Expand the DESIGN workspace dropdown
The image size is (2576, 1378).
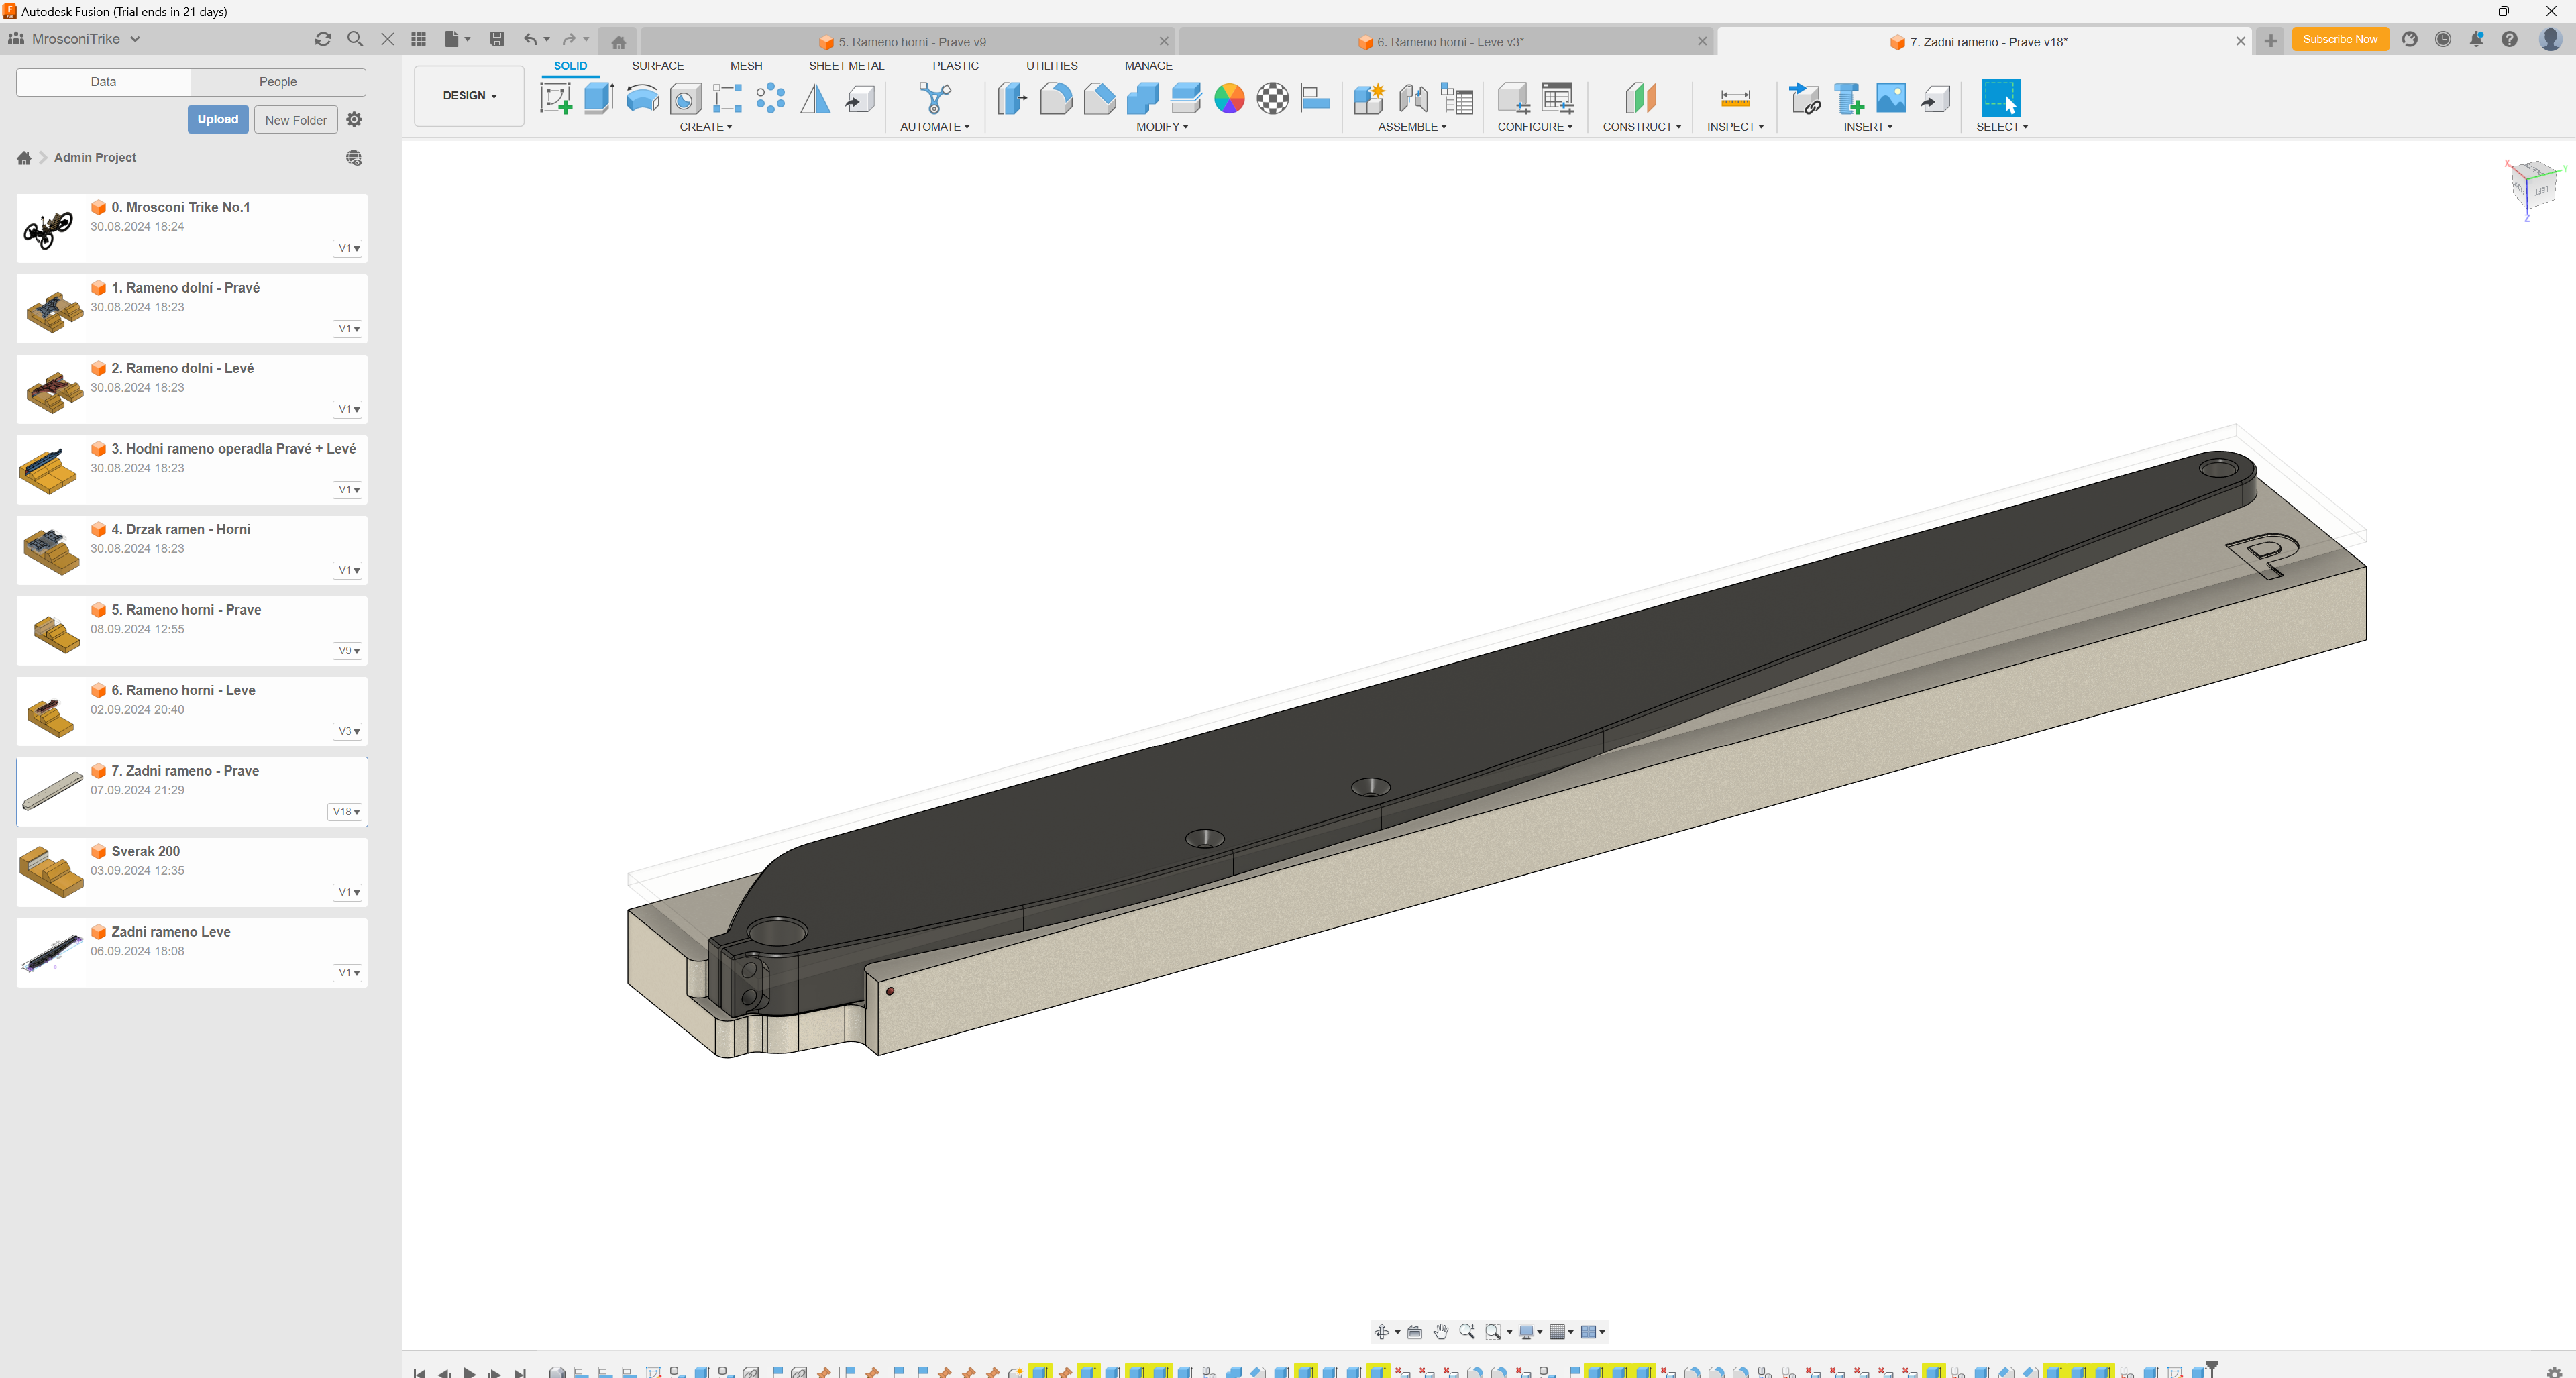coord(469,96)
